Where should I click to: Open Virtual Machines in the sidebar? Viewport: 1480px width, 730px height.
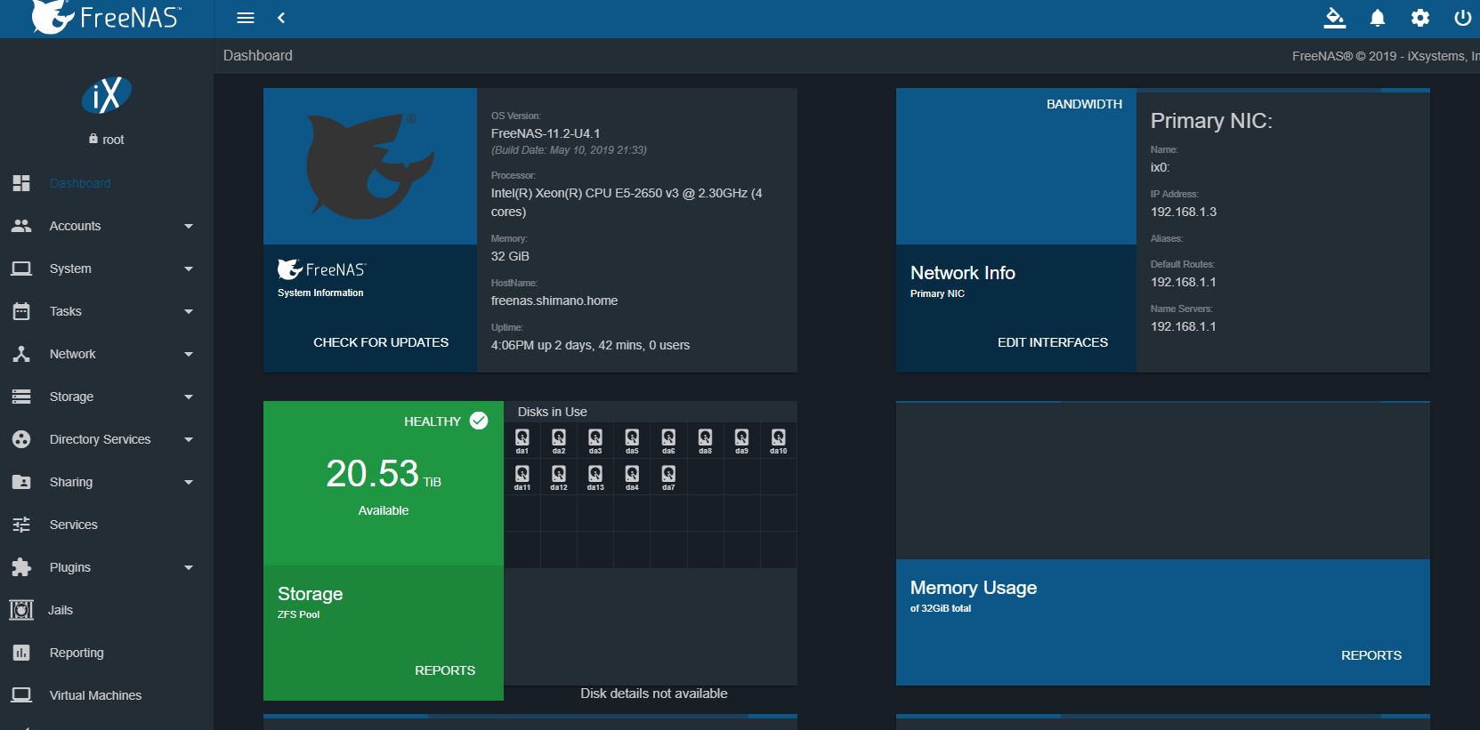pyautogui.click(x=107, y=695)
